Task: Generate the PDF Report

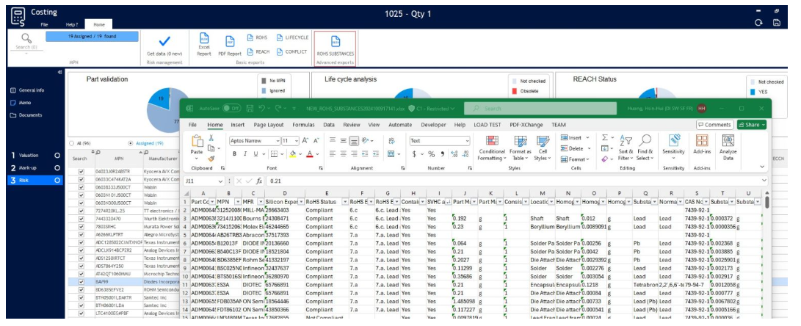Action: pyautogui.click(x=230, y=43)
